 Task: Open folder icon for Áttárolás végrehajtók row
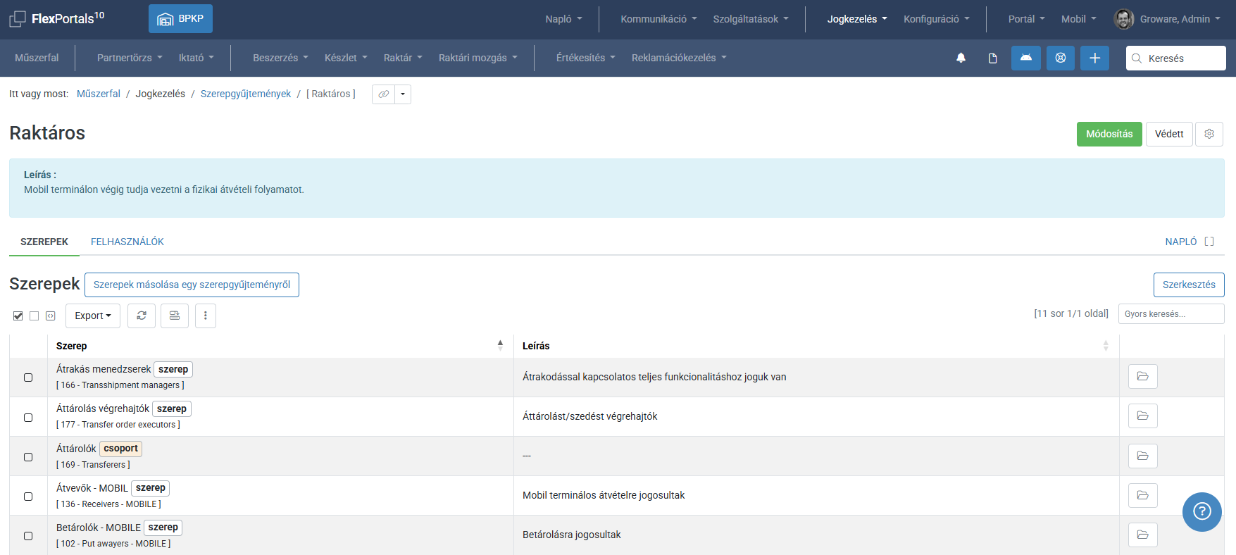(1143, 416)
